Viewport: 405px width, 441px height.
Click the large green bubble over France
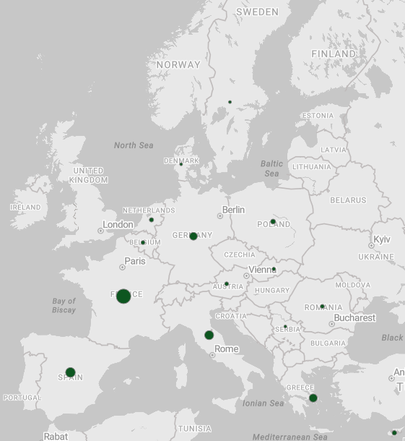[123, 296]
